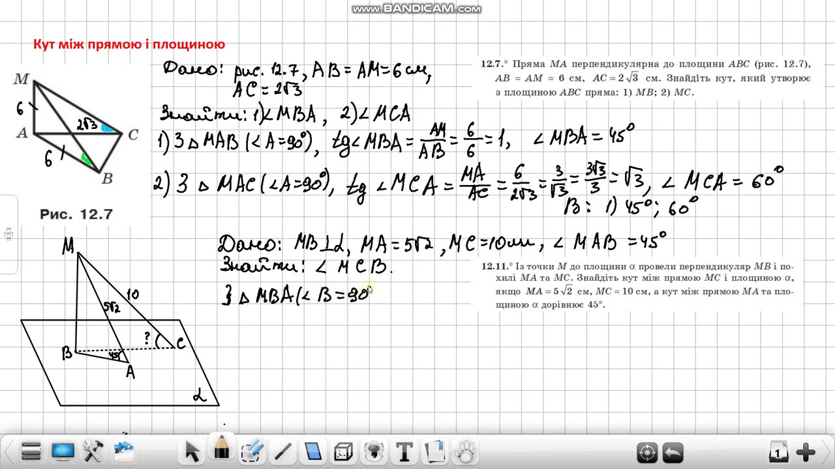Open the insert media pages tool

434,451
